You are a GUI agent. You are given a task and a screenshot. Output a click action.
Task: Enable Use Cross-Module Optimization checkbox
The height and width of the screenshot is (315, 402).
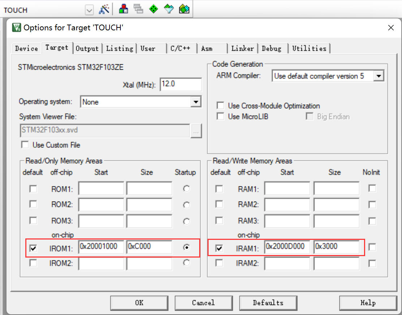(x=220, y=106)
